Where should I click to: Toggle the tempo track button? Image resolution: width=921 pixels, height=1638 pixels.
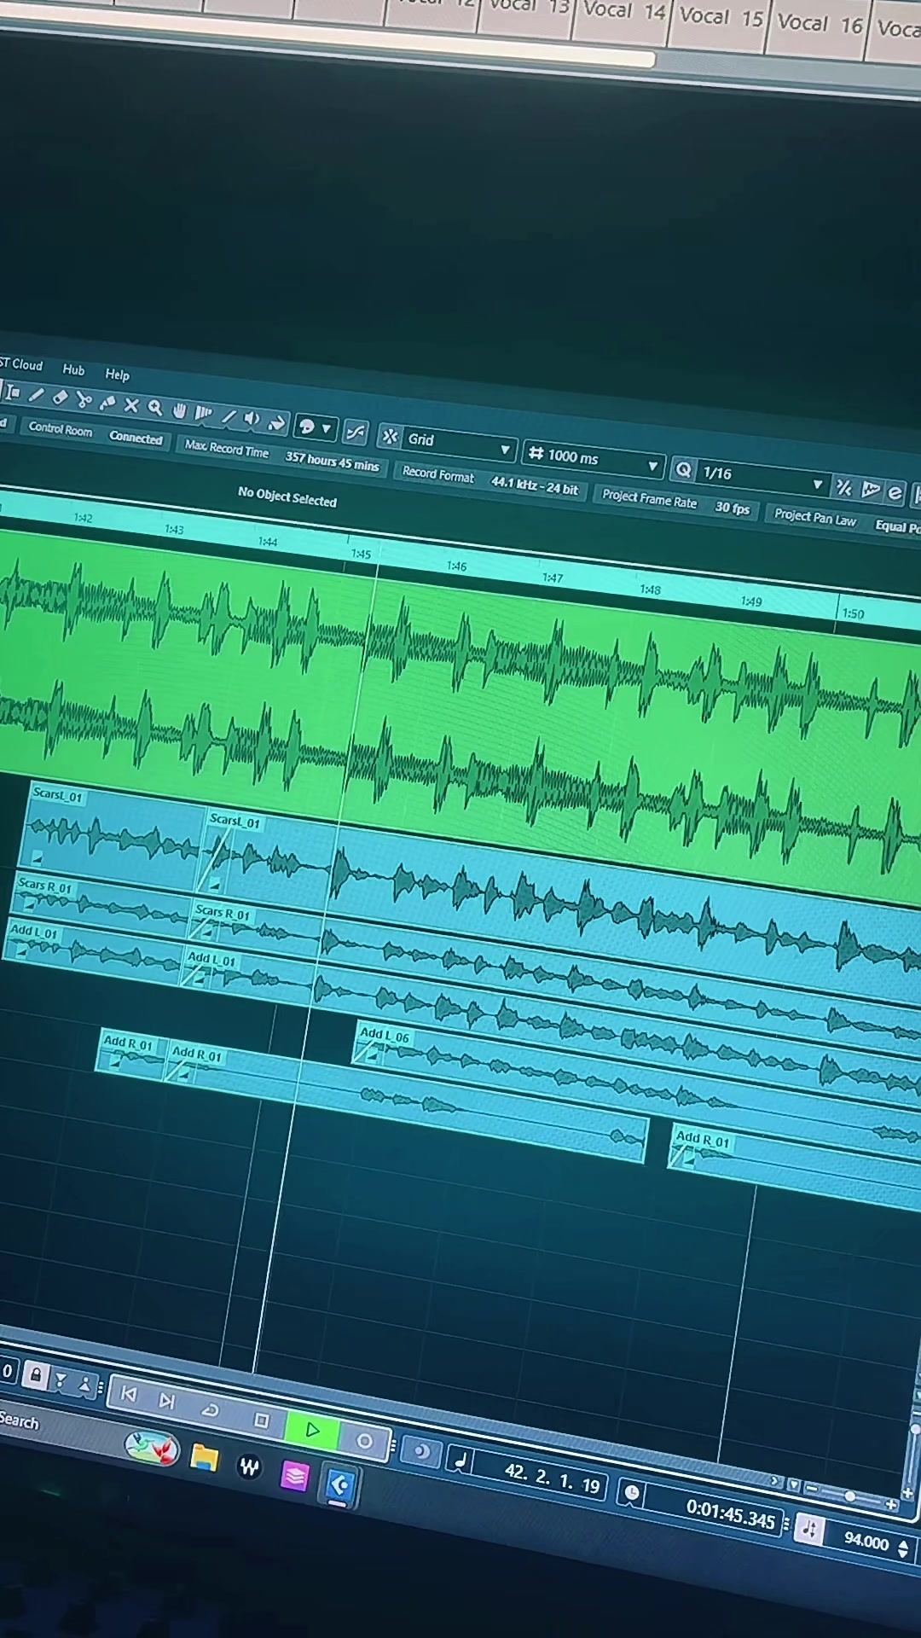pos(809,1531)
